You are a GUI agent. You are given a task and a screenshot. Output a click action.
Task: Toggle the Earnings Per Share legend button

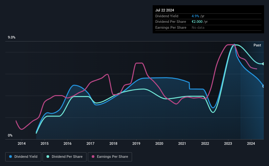(x=110, y=157)
